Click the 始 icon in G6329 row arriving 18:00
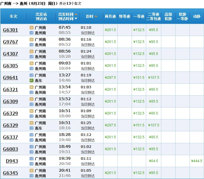The image size is (204, 179). click(31, 111)
